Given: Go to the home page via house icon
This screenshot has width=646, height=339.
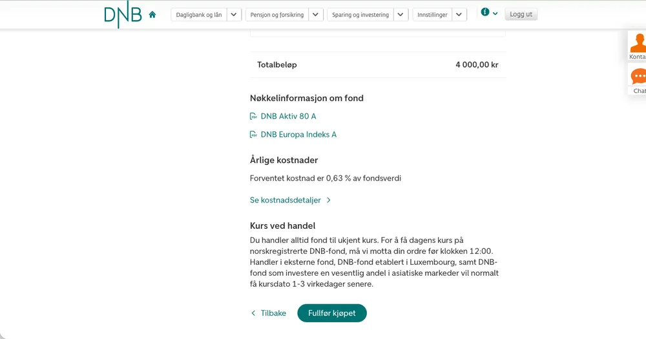Looking at the screenshot, I should pos(152,15).
